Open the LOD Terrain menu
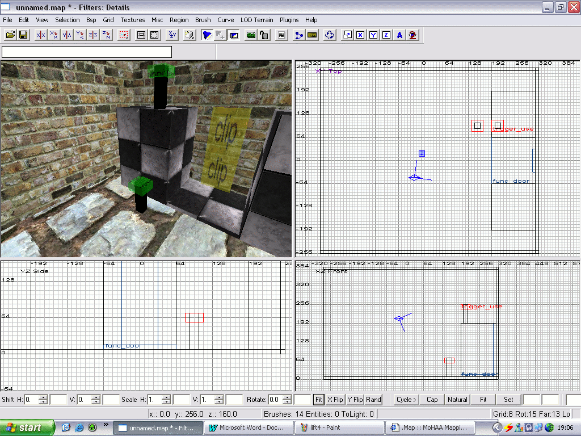The image size is (581, 436). (256, 20)
